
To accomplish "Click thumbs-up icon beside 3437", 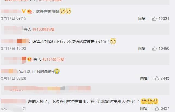I will click(157, 108).
